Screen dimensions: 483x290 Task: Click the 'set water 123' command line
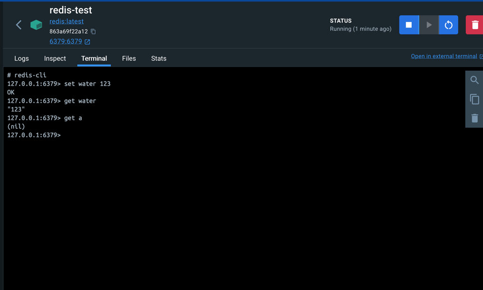pos(59,84)
